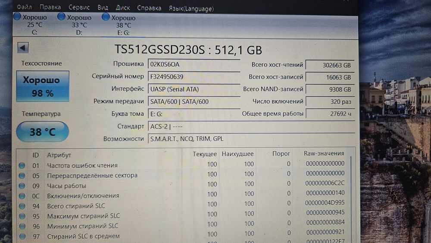Click status dot for Всего стираний SLC
The image size is (431, 243).
pos(22,206)
